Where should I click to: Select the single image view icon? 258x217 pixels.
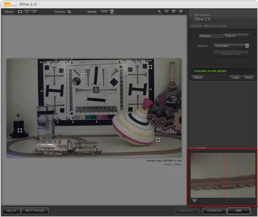tap(19, 11)
